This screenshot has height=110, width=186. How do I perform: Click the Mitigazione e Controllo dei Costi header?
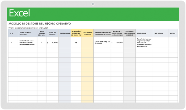[117, 33]
